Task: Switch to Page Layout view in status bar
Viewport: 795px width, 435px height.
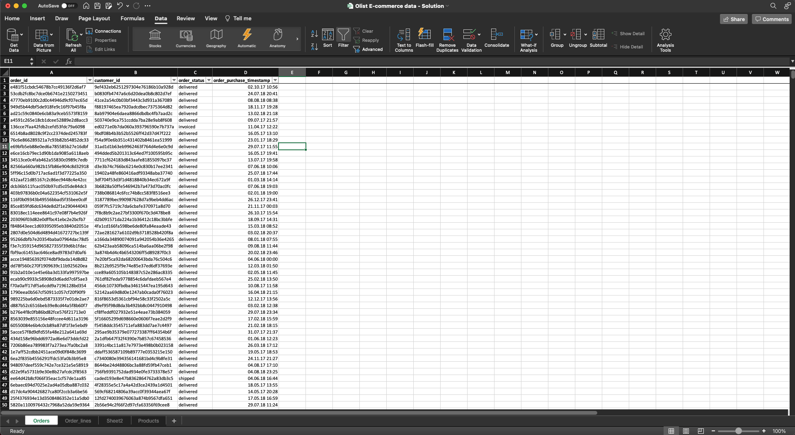Action: [686, 431]
